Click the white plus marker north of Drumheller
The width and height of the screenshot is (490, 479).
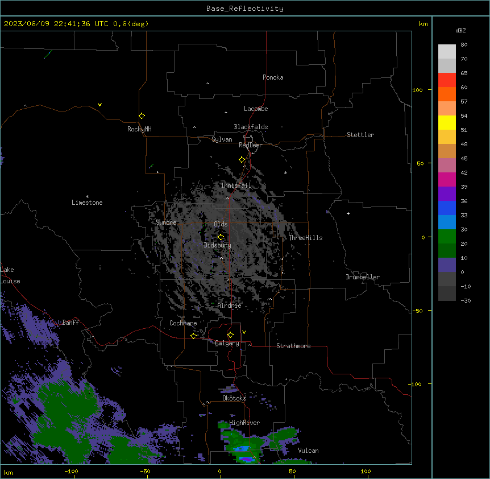pos(348,213)
